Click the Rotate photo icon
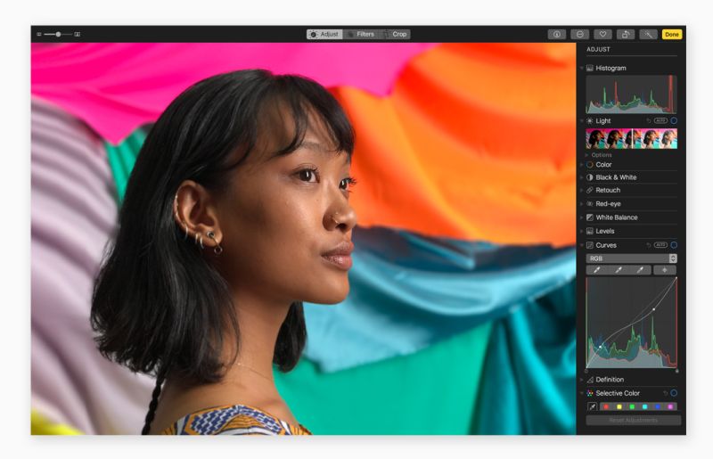The width and height of the screenshot is (713, 459). pyautogui.click(x=626, y=34)
